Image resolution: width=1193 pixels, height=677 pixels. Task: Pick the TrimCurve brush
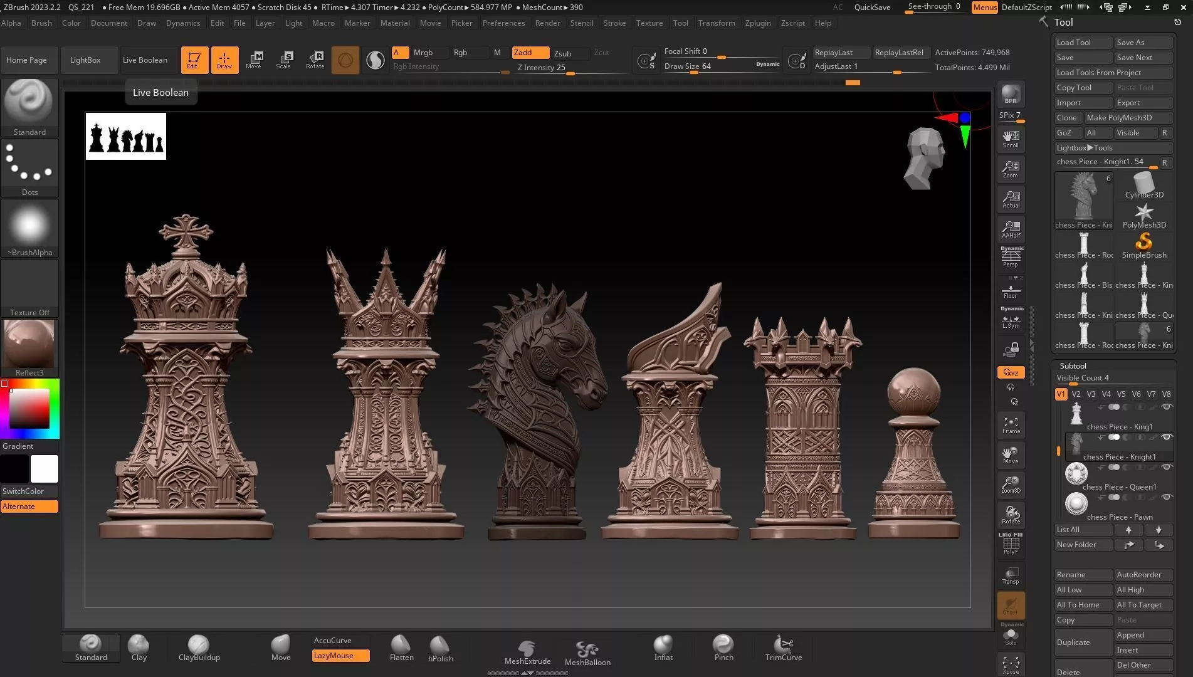pos(784,648)
